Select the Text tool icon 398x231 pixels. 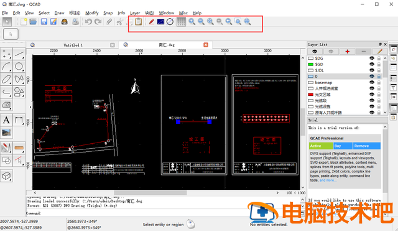pos(6,120)
